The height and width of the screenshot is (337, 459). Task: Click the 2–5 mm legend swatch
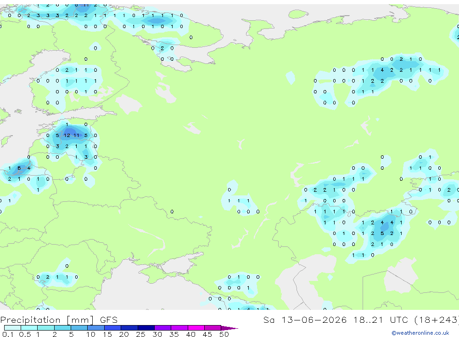pos(62,328)
